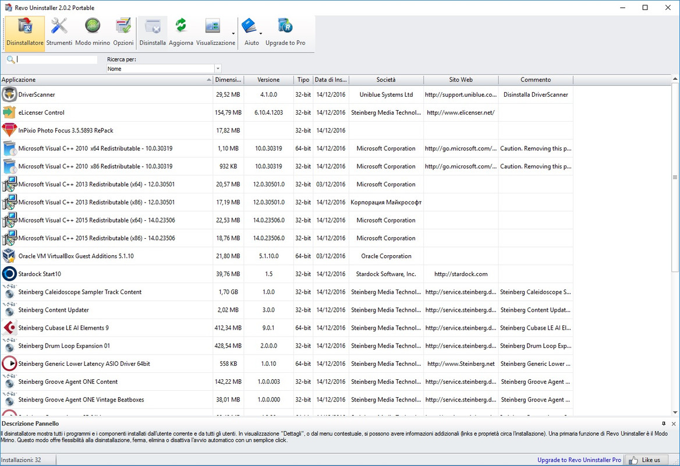Click Uniblue Systems Ltd company cell
Screen dimensions: 680x466
click(386, 94)
